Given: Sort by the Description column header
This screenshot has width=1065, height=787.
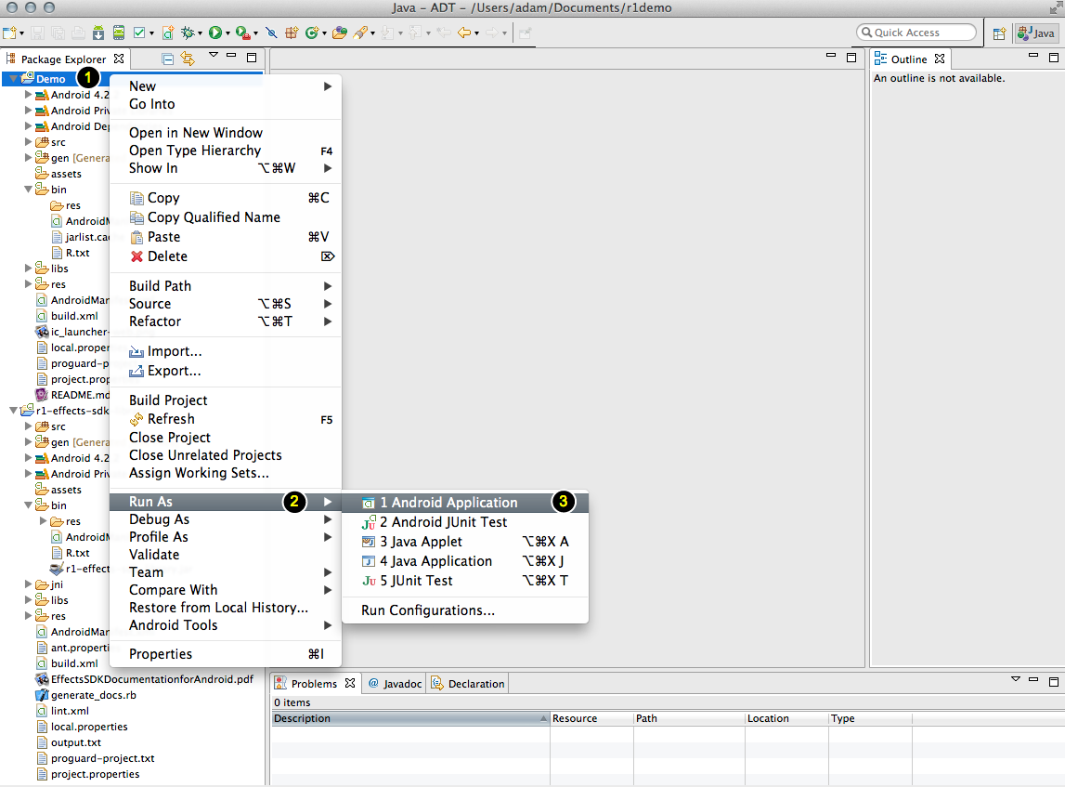Looking at the screenshot, I should 409,718.
